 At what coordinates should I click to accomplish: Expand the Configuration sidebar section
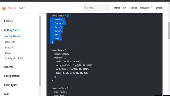pyautogui.click(x=12, y=76)
